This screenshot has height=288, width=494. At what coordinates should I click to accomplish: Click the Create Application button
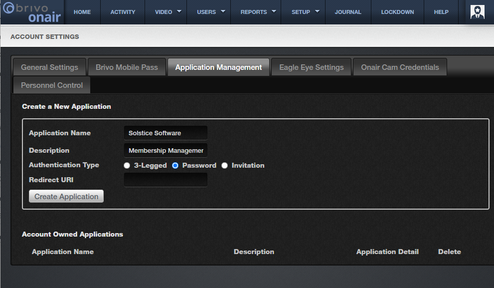point(66,196)
